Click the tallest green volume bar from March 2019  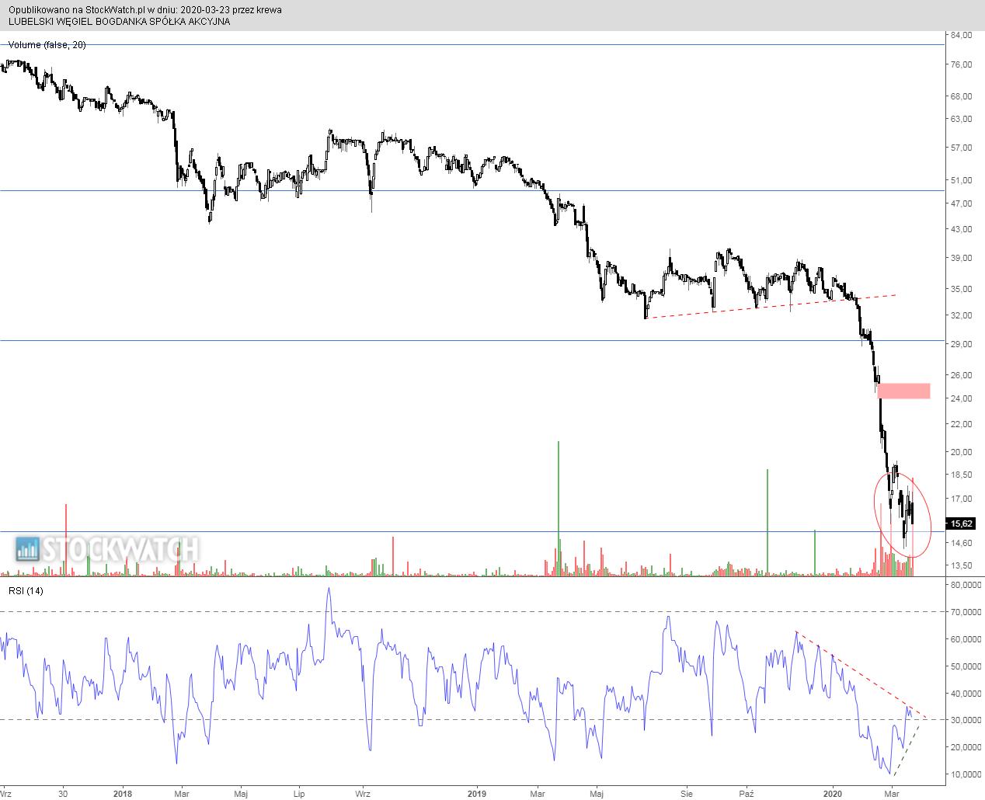coord(559,508)
